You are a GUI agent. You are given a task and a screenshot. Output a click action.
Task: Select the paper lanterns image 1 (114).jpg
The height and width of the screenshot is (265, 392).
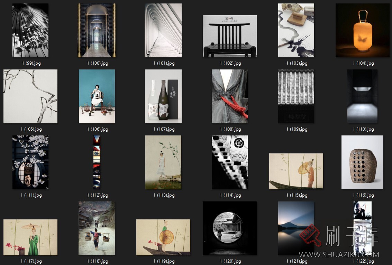pyautogui.click(x=230, y=162)
